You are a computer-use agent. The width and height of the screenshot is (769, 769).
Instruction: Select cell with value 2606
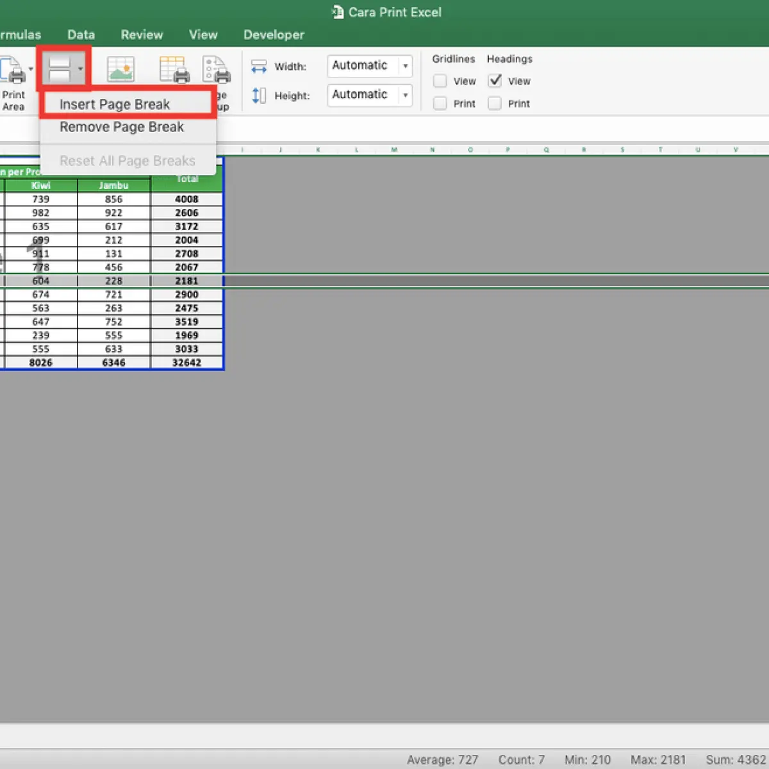(187, 213)
